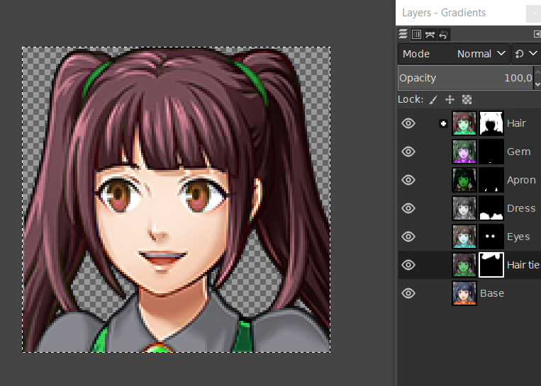Image resolution: width=541 pixels, height=386 pixels.
Task: Click the Opacity slider bar
Action: (465, 78)
